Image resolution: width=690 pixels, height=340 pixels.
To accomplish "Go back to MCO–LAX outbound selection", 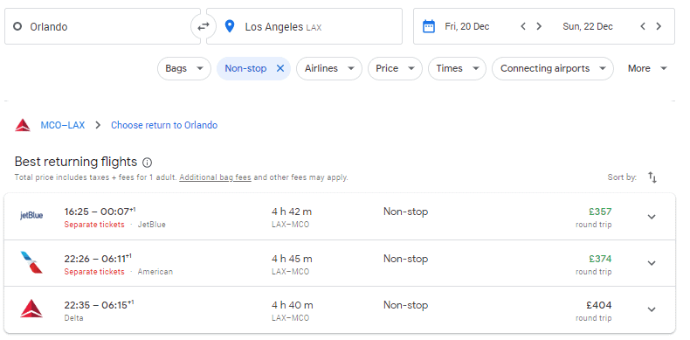I will (63, 125).
